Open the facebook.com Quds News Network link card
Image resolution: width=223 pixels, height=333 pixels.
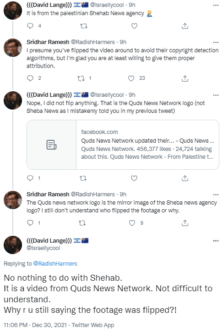coord(123,144)
